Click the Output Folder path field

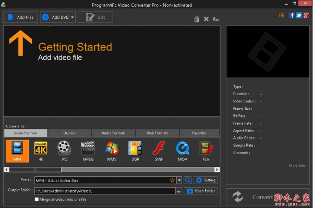pyautogui.click(x=104, y=191)
